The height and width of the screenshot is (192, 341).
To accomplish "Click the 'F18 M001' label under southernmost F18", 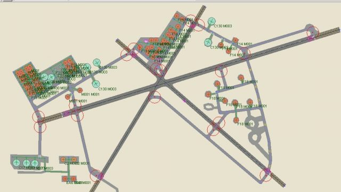I will click(245, 124).
